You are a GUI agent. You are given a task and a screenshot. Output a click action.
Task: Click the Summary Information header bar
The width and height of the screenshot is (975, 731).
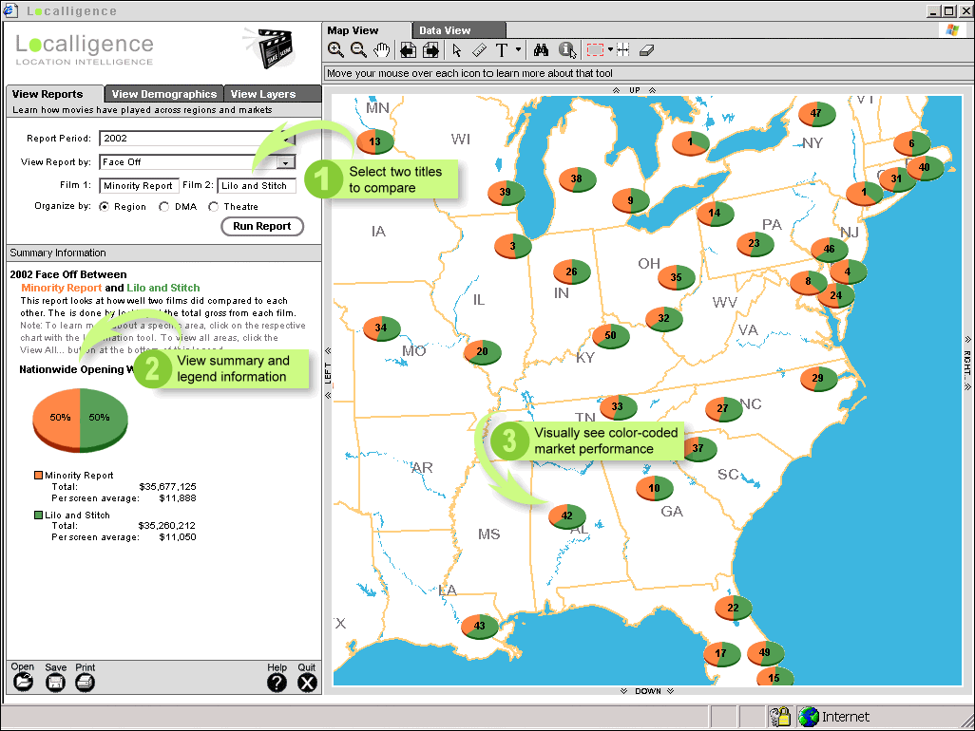point(163,253)
